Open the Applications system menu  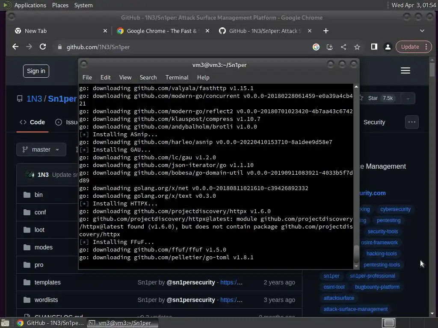tap(30, 5)
